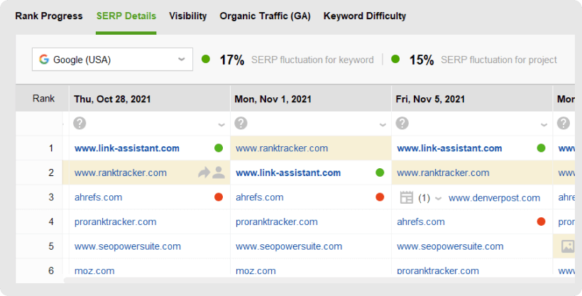
Task: Click the share arrow icon beside ranktracker.com
Action: (204, 172)
